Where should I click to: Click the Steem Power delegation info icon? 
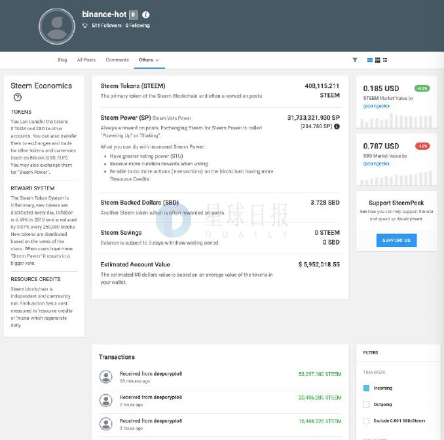(337, 126)
